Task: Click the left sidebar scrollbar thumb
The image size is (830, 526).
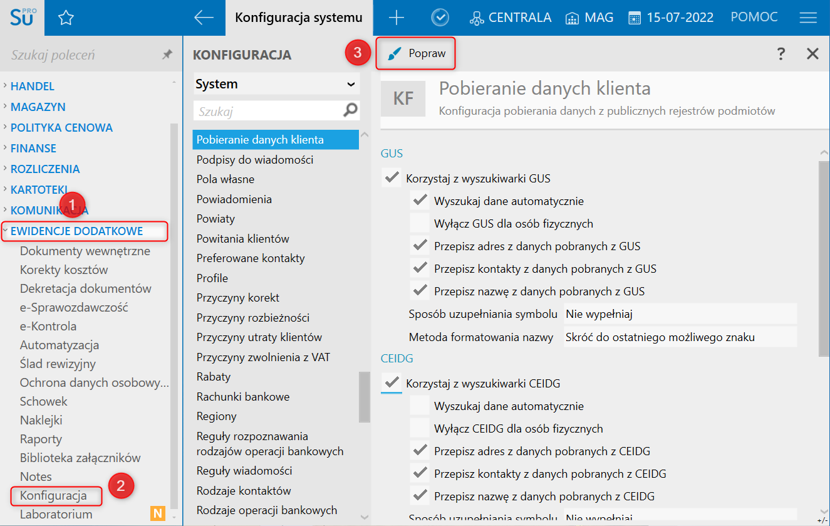Action: [x=174, y=317]
